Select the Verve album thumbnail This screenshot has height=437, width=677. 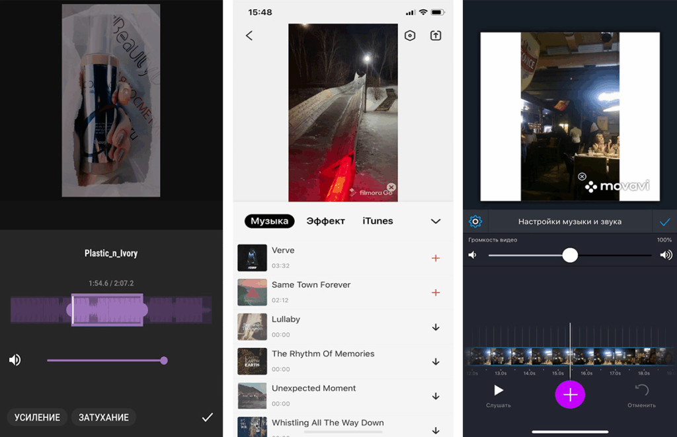pyautogui.click(x=252, y=257)
